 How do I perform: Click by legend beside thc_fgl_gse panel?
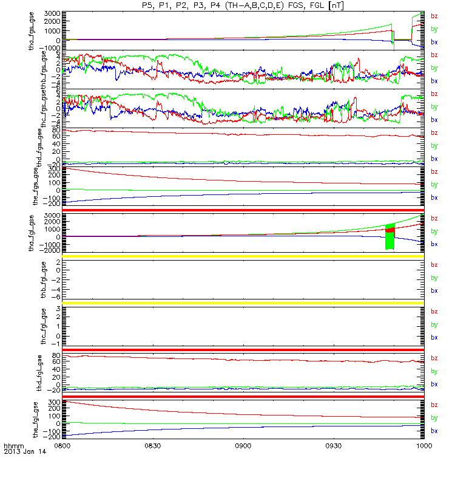point(434,325)
